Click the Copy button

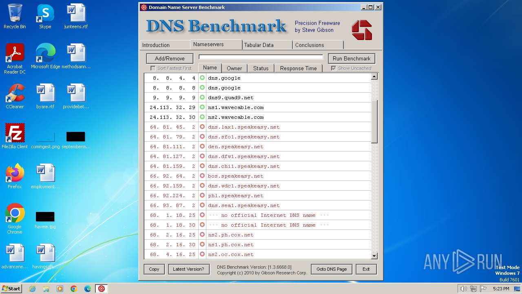pos(154,269)
